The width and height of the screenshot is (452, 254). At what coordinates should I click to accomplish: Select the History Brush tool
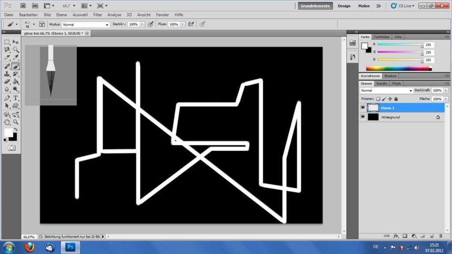[x=15, y=74]
